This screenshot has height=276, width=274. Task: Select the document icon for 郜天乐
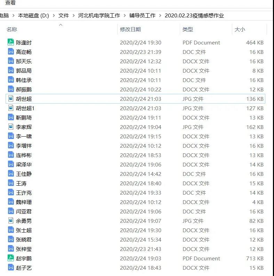(x=11, y=61)
